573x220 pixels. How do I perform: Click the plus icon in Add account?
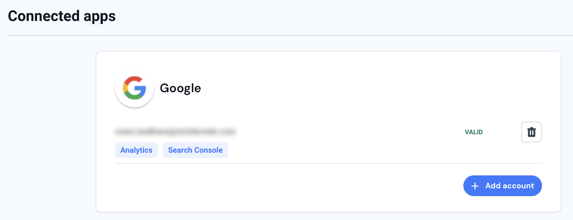(475, 186)
